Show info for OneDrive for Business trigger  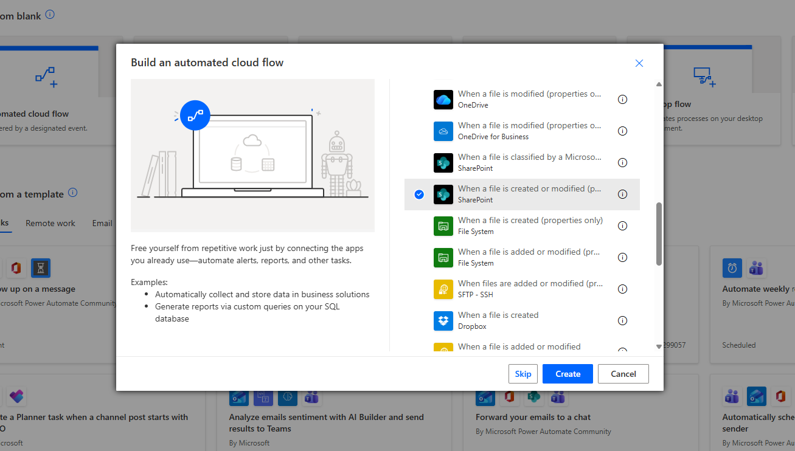[622, 131]
